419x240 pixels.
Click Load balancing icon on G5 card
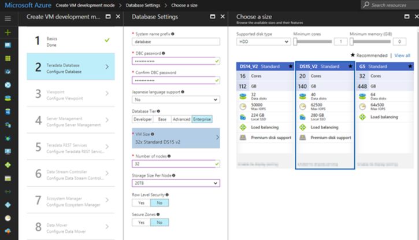[362, 117]
